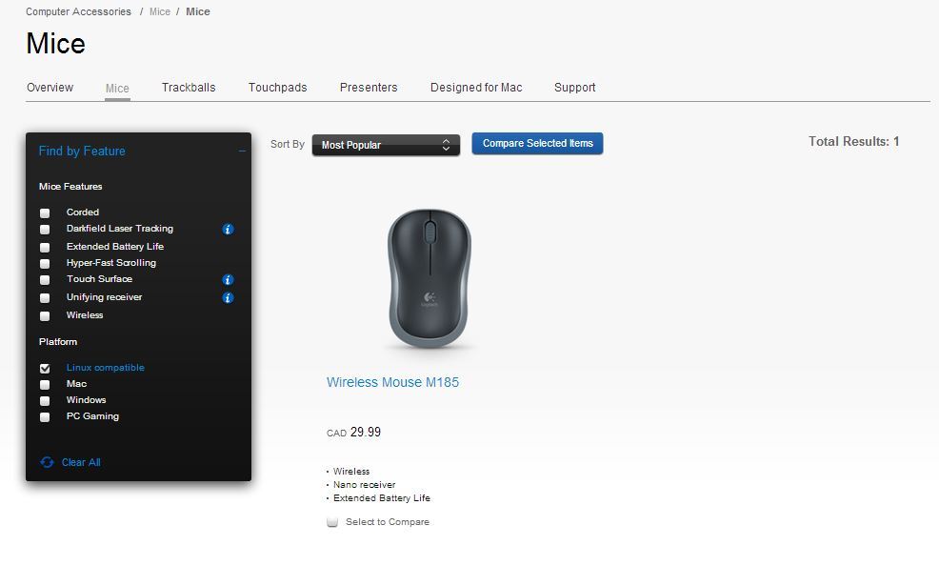Switch to the Trackballs tab
The height and width of the screenshot is (586, 939).
coord(189,87)
